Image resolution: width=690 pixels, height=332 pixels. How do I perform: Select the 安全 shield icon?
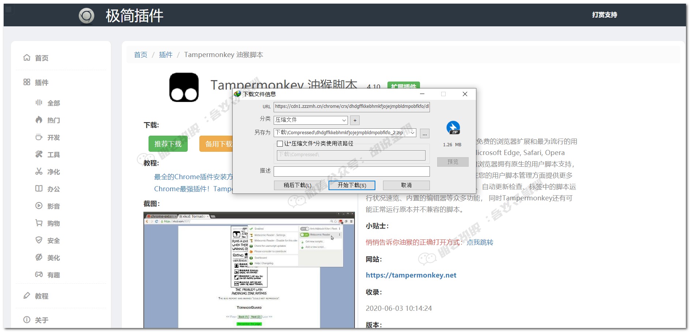pos(39,240)
